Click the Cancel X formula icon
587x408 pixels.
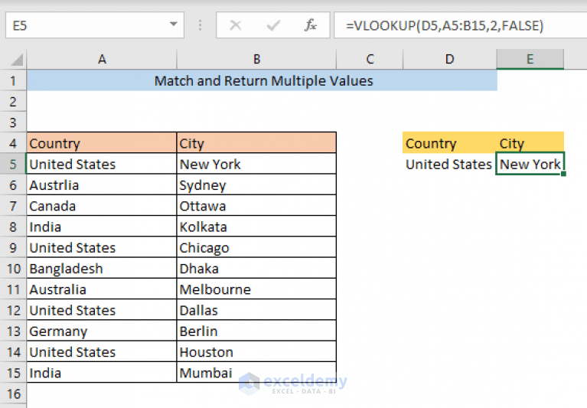tap(236, 25)
